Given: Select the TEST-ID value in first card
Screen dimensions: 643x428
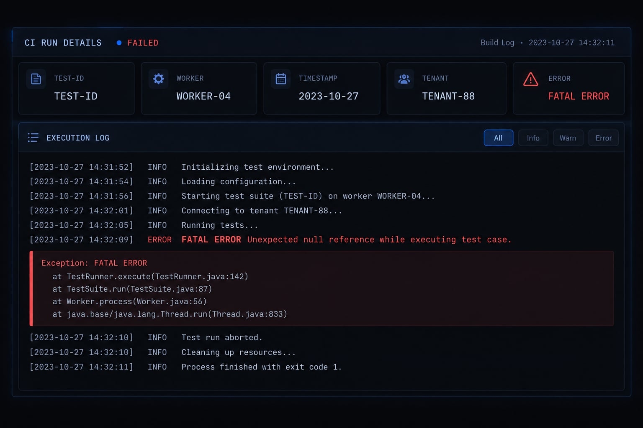Looking at the screenshot, I should [76, 96].
